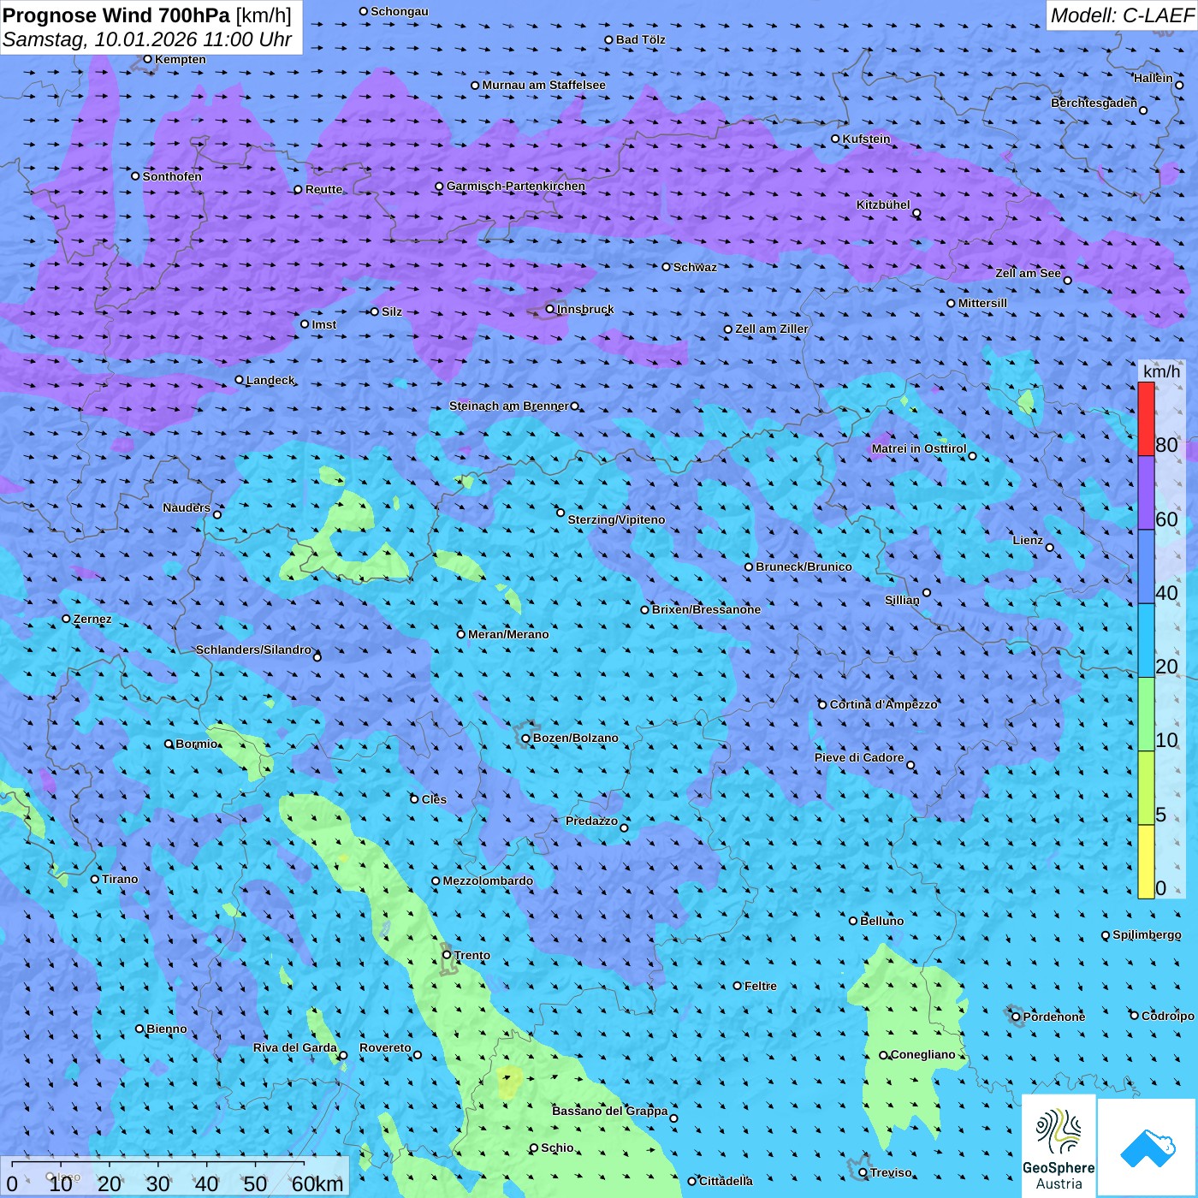This screenshot has width=1198, height=1198.
Task: Click the Kitzbühel city label
Action: (883, 205)
